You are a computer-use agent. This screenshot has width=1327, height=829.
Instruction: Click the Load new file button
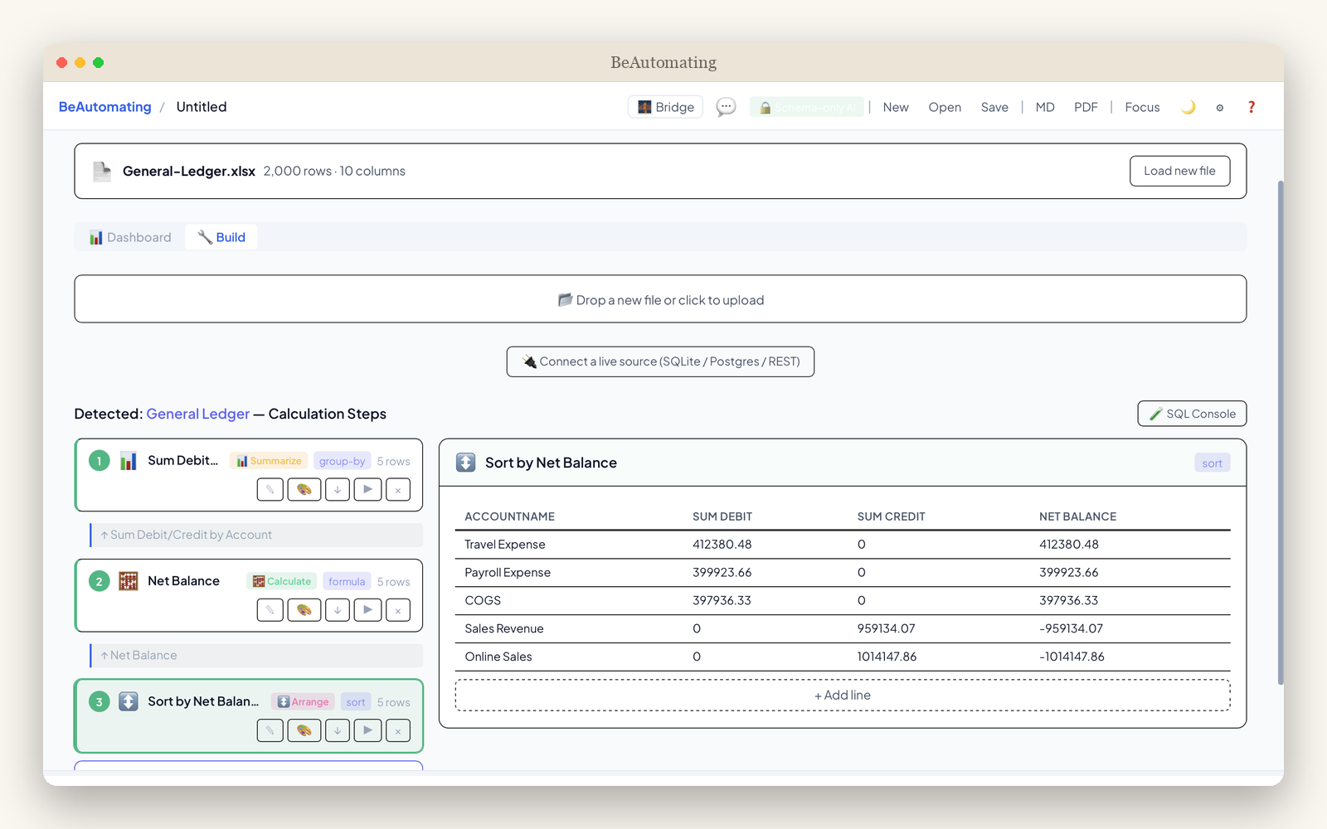click(x=1179, y=171)
